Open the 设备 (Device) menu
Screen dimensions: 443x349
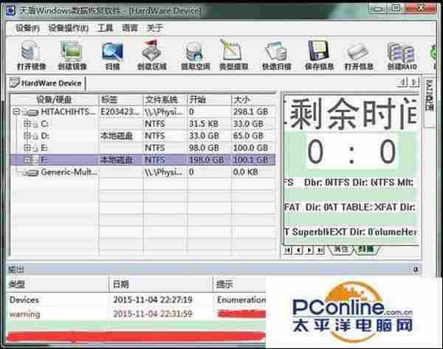pyautogui.click(x=27, y=28)
